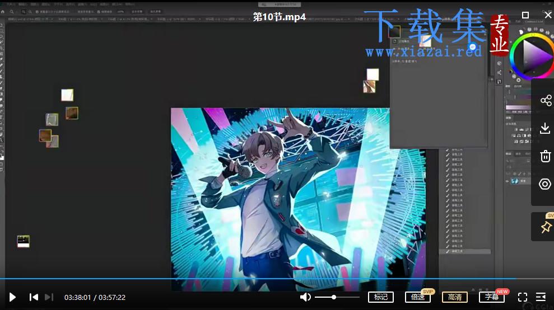Open the 倍速 playback speed menu

(x=418, y=297)
